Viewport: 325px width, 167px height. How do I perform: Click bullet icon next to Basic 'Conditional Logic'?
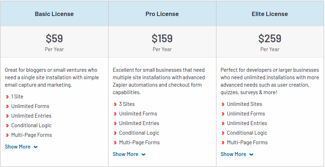pos(7,125)
